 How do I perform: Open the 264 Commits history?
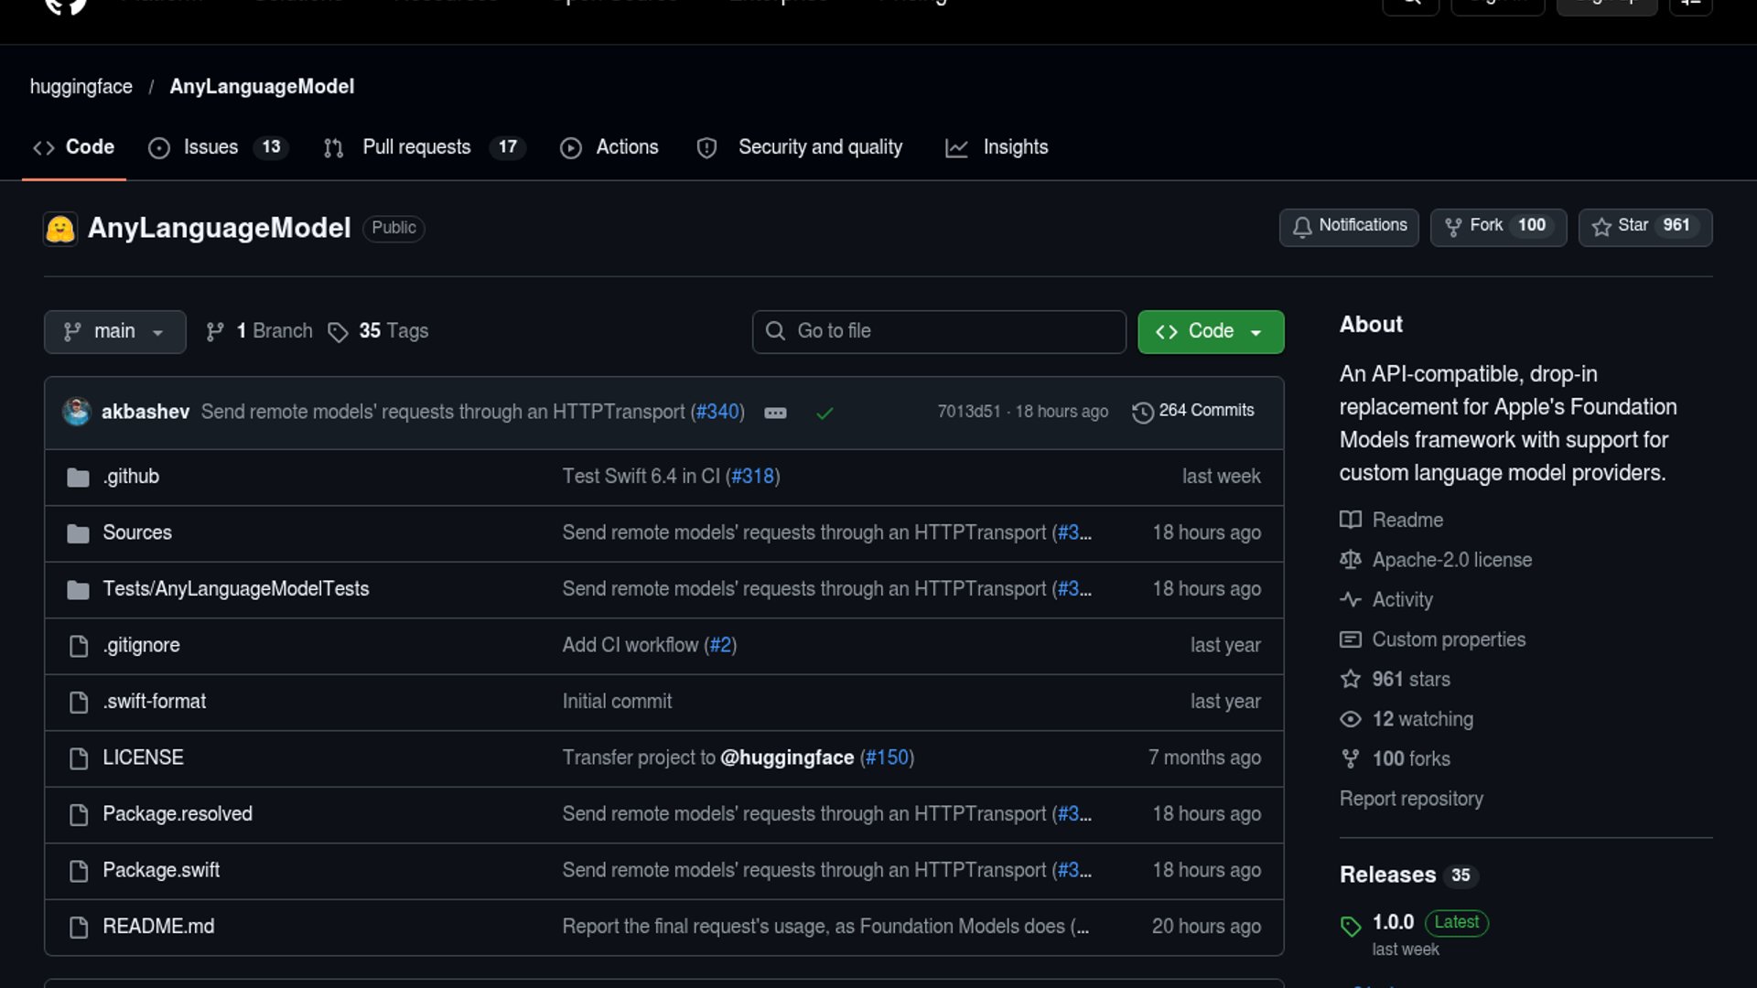click(1193, 412)
